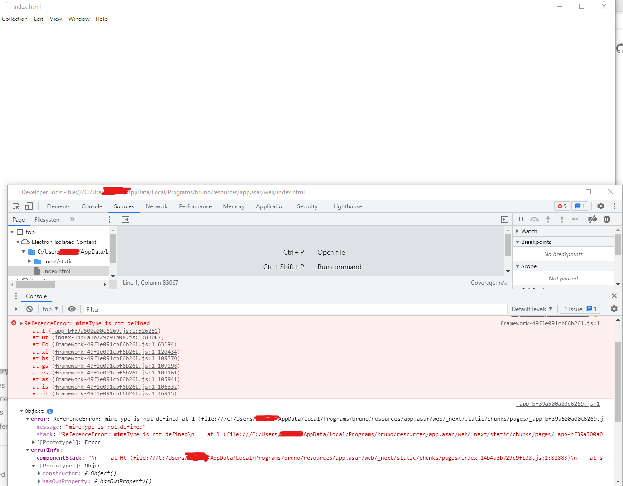Open the framework-49f1e091cbf6b261.js:1 link
The width and height of the screenshot is (623, 486).
549,323
